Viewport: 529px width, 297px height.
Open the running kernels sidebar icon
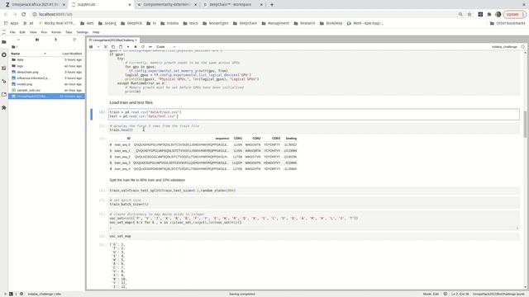pos(4,55)
